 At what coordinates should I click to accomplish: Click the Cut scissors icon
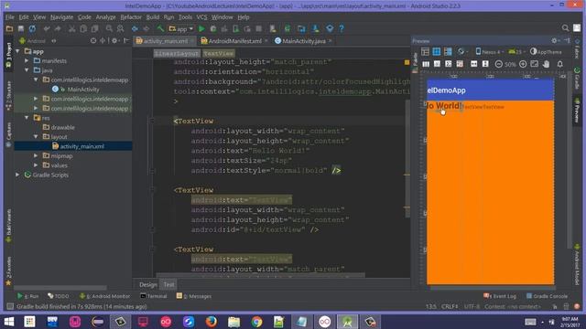pyautogui.click(x=71, y=28)
